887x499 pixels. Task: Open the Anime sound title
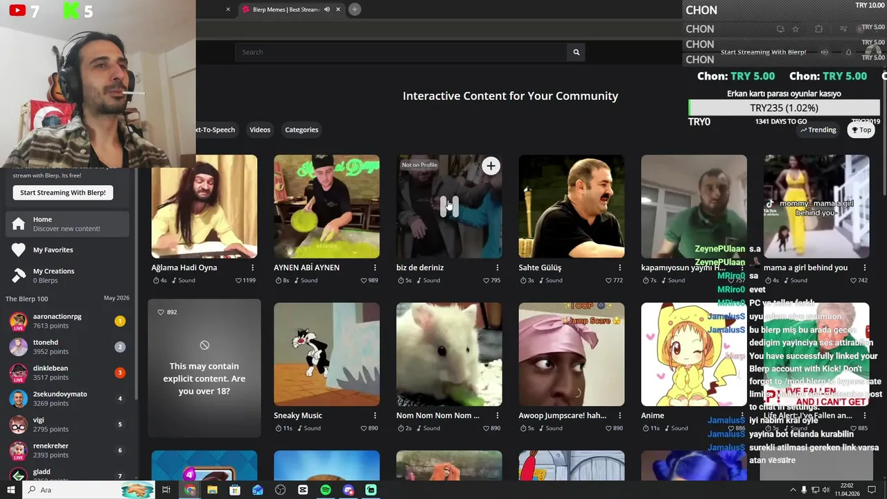coord(653,415)
